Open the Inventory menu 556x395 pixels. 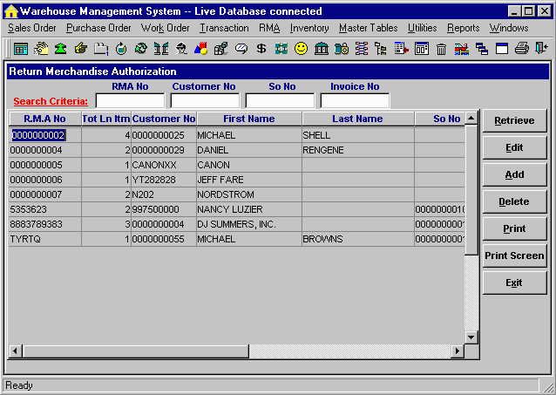(309, 28)
